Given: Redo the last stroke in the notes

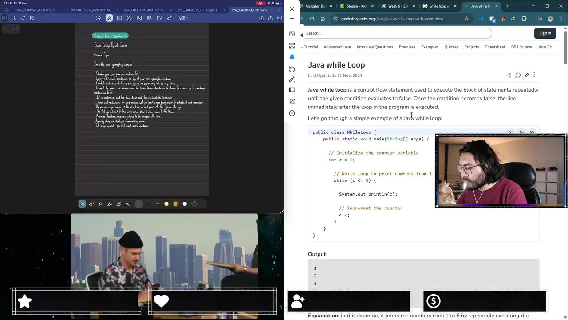Looking at the screenshot, I should point(15,29).
